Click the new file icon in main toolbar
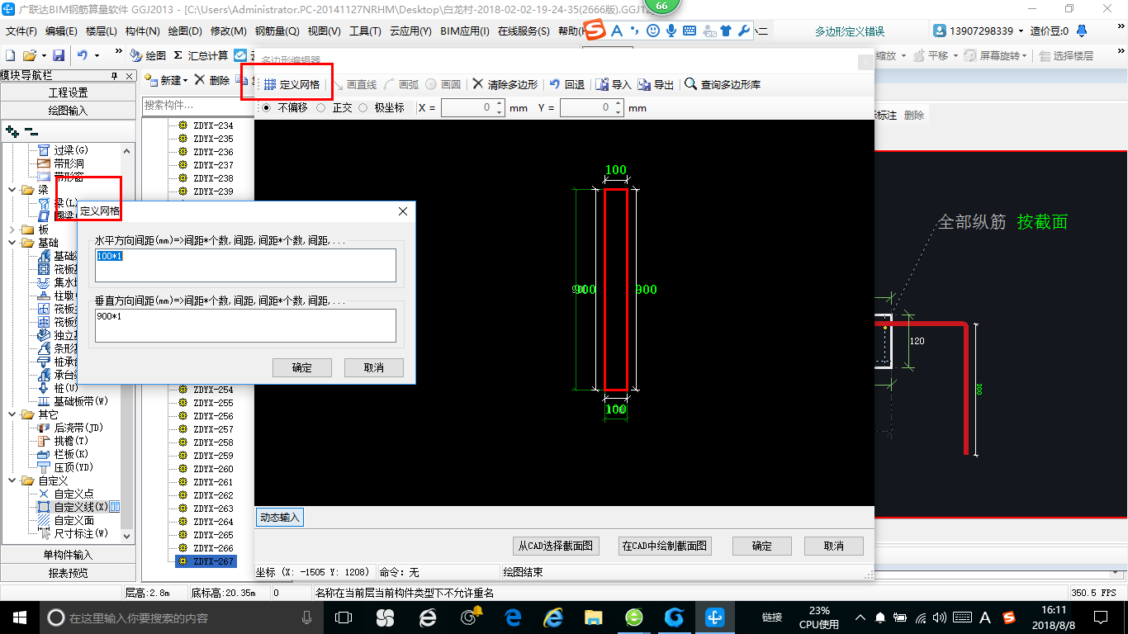The height and width of the screenshot is (634, 1128). pos(10,55)
